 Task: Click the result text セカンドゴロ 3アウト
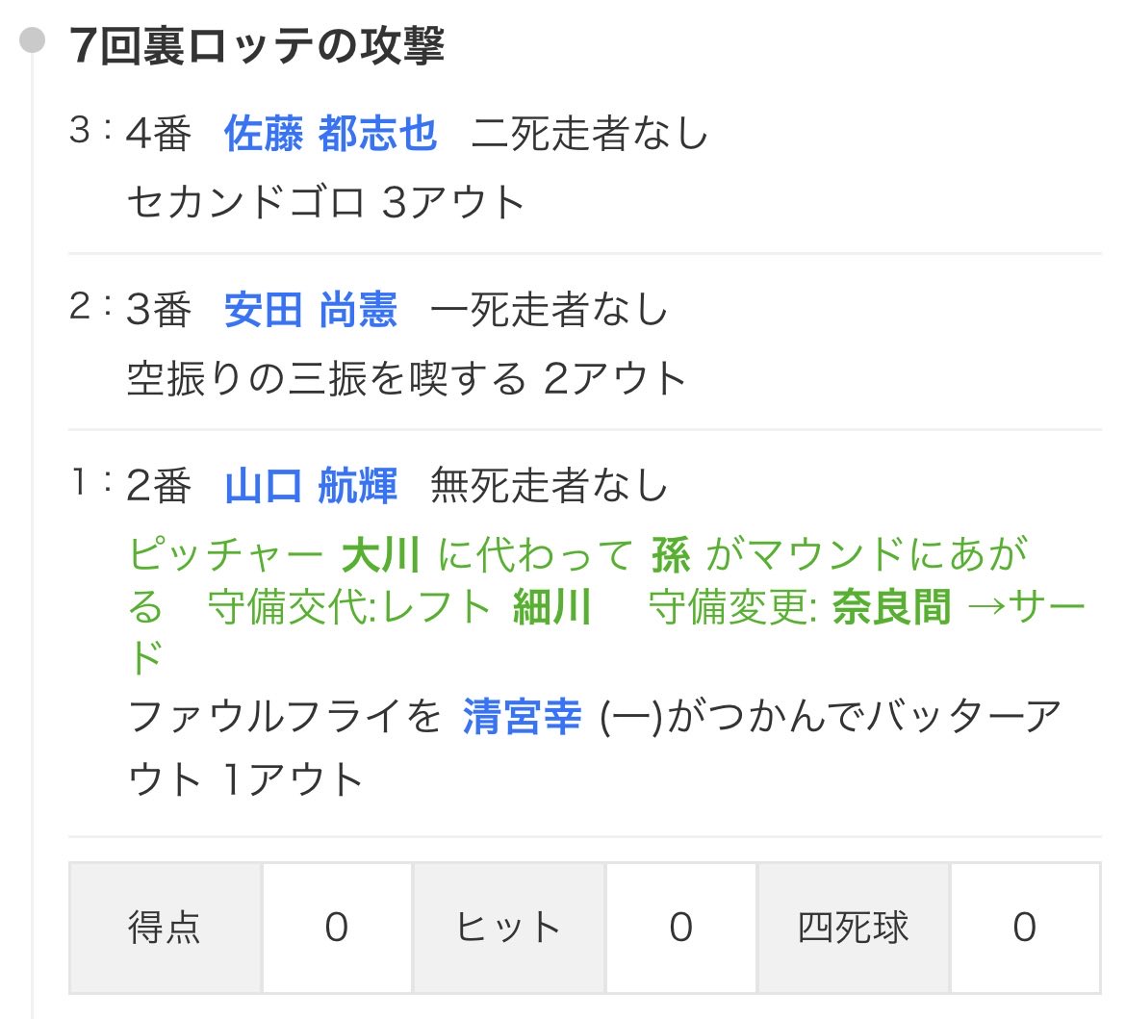(326, 202)
